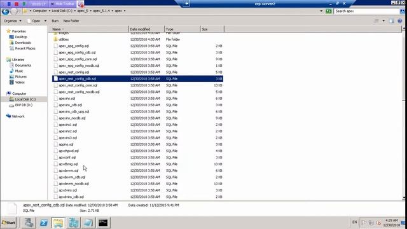Toggle the preview pane icon
This screenshot has height=229, width=407.
coord(392,21)
